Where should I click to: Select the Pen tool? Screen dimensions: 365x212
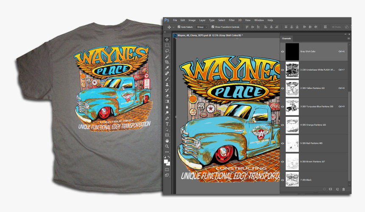167,118
